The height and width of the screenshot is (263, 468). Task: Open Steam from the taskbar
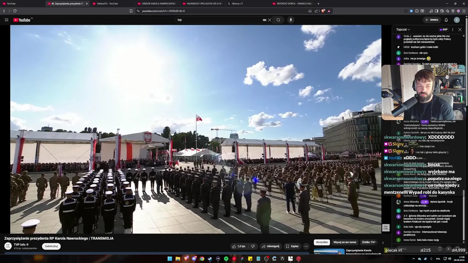(210, 259)
